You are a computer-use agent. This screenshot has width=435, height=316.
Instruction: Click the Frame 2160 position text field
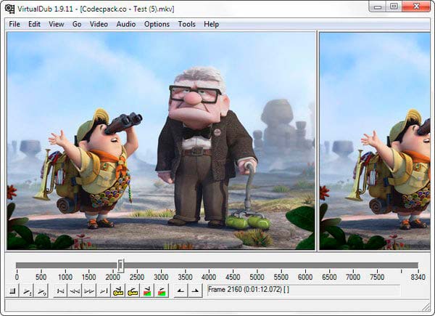coord(304,290)
